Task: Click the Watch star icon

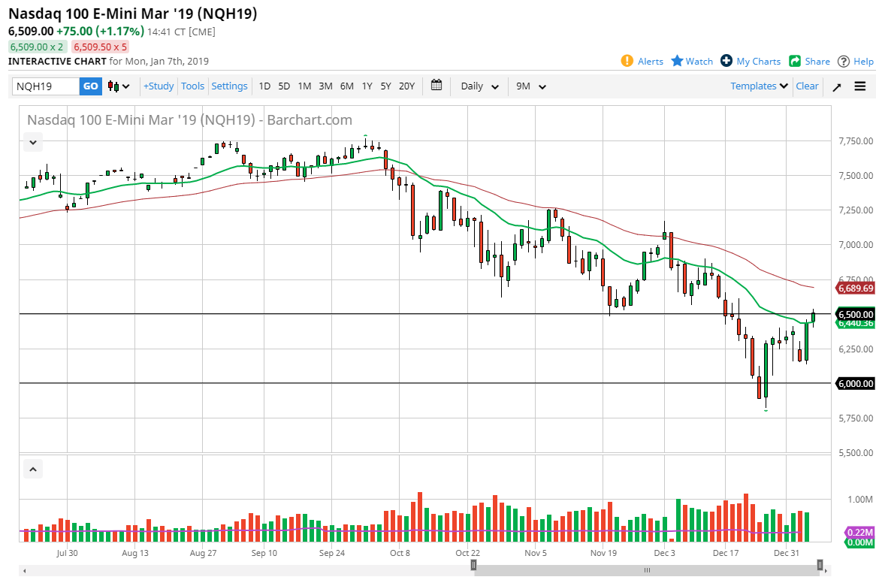Action: pyautogui.click(x=678, y=61)
